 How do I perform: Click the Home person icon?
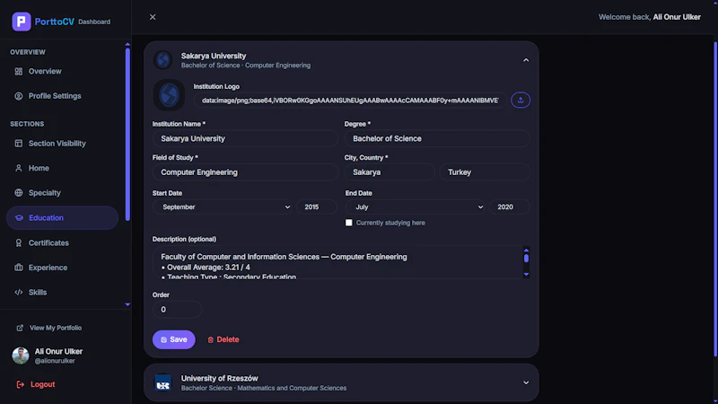pyautogui.click(x=18, y=168)
